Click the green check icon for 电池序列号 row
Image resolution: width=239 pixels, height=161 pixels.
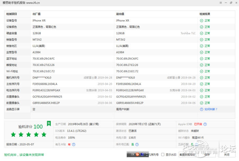[x=201, y=90]
